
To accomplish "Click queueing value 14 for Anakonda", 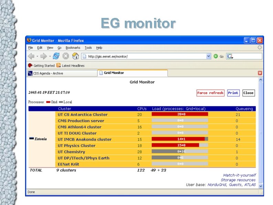I will coord(238,140).
